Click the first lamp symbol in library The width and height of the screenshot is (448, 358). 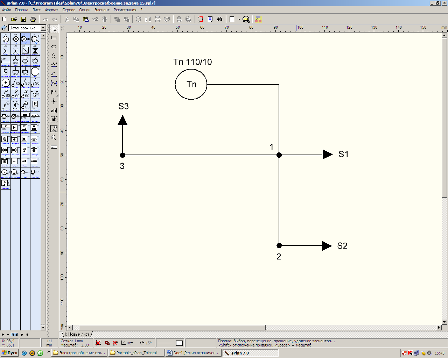click(x=6, y=38)
